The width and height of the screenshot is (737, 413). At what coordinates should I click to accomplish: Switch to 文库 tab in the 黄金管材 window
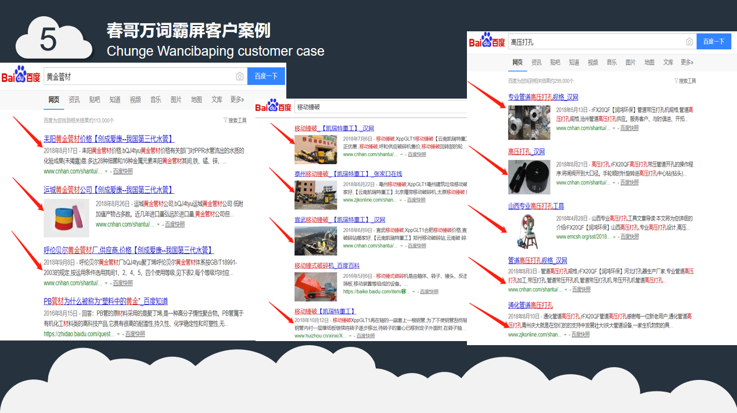[217, 100]
